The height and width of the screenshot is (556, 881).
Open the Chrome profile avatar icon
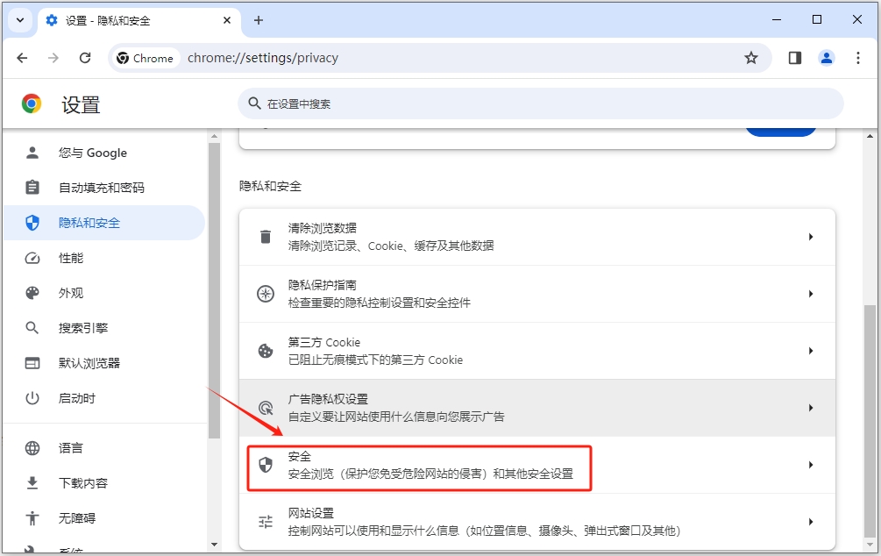pos(826,57)
